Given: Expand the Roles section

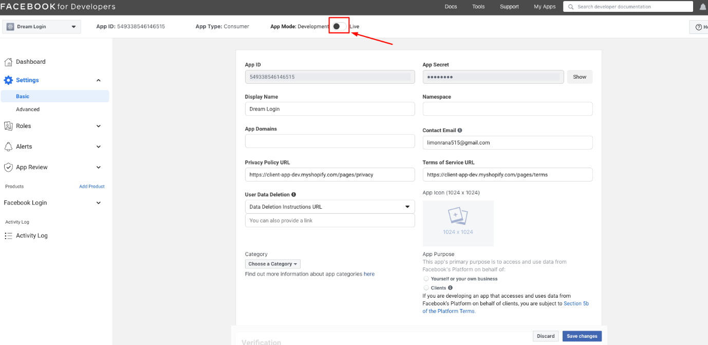Looking at the screenshot, I should coord(99,126).
